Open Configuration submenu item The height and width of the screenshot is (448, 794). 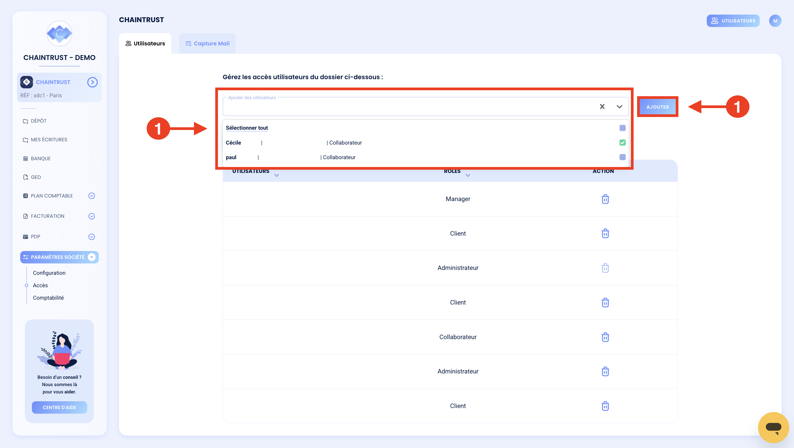click(49, 273)
